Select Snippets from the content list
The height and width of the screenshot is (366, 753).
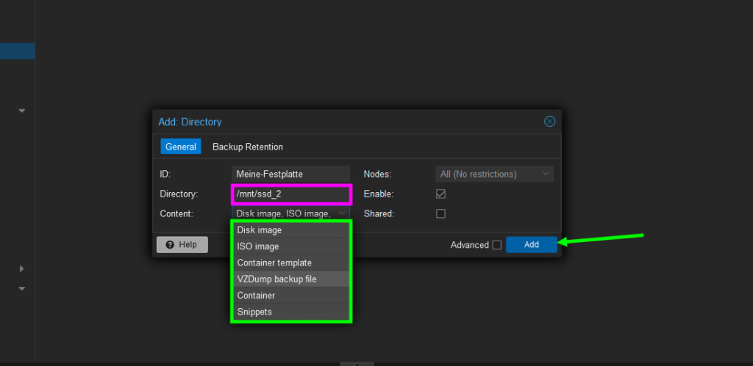click(291, 312)
